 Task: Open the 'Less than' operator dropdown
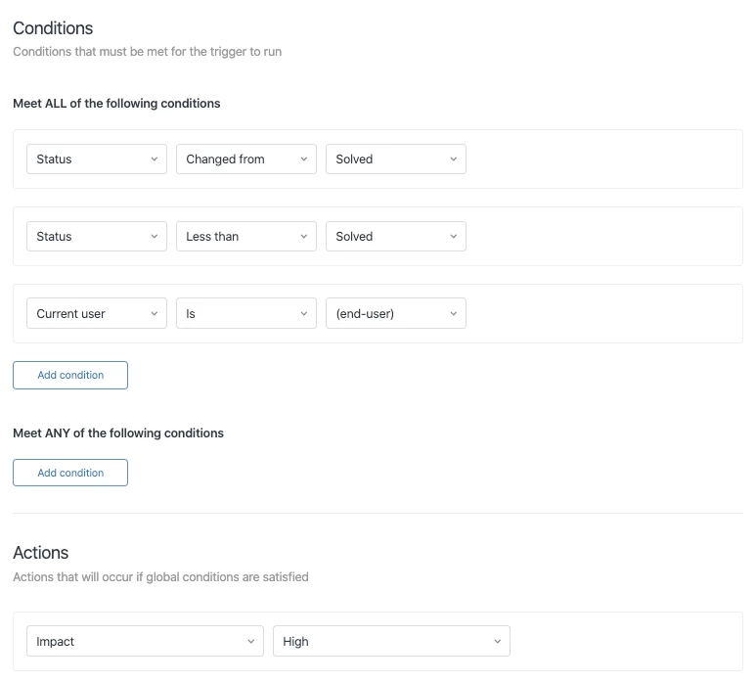pos(245,237)
